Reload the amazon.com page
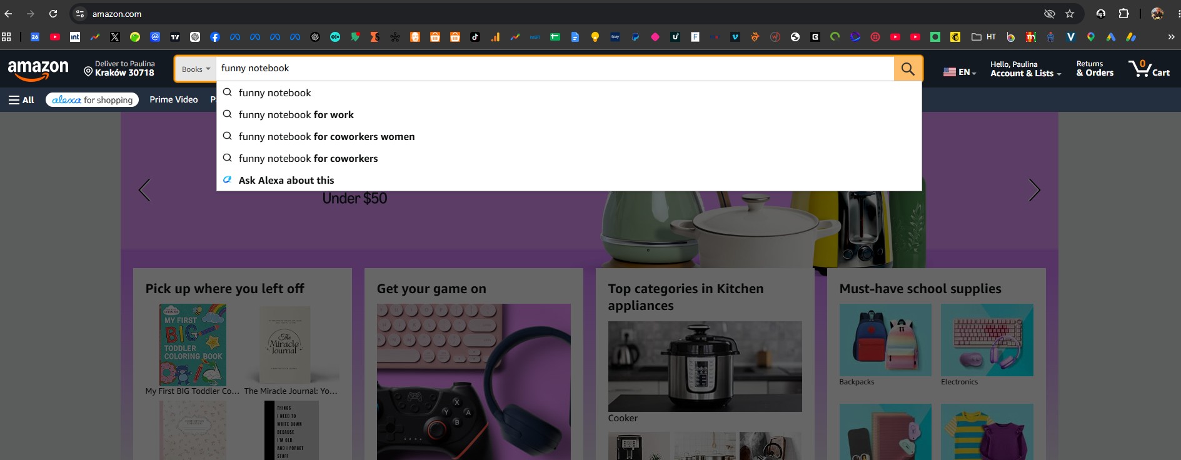This screenshot has height=460, width=1181. [53, 14]
